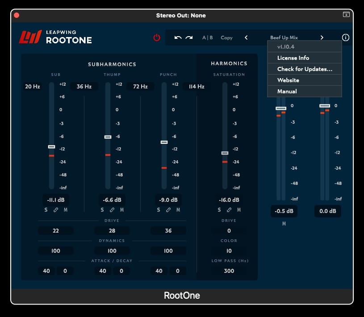
Task: Click the Thump level fader handle
Action: [108, 137]
